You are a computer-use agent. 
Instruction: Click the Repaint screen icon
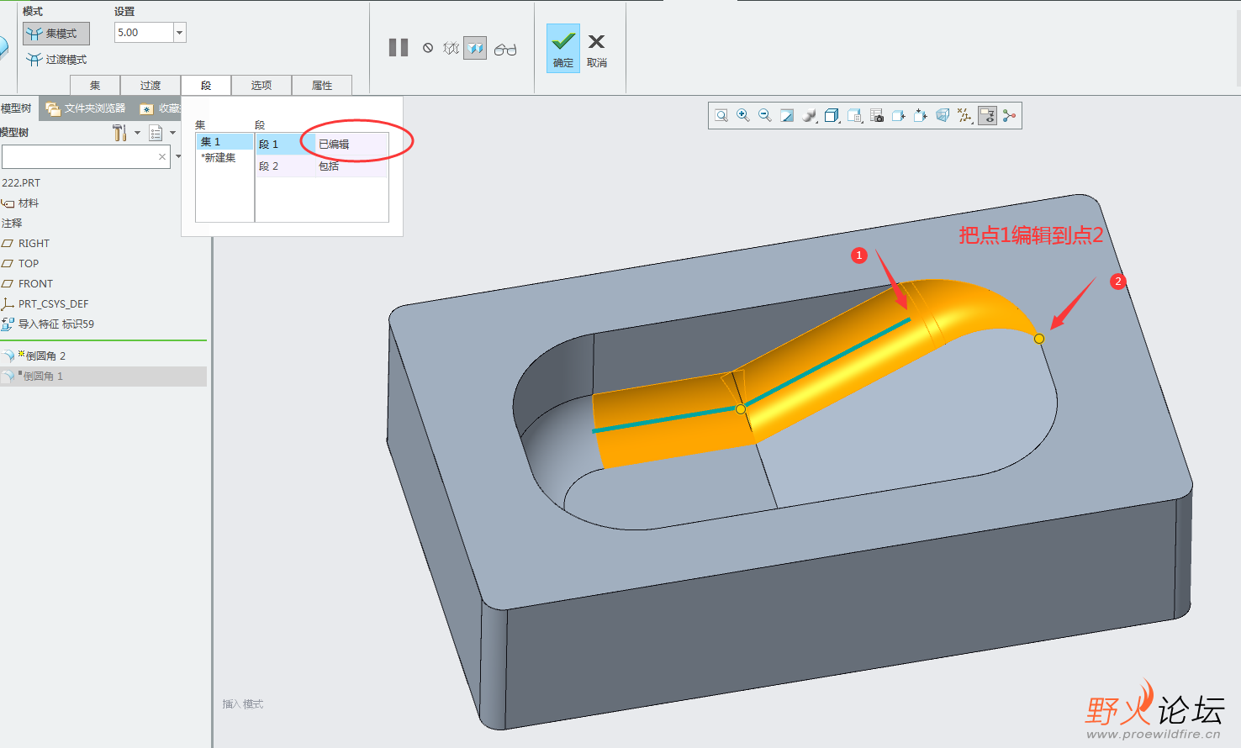[787, 116]
